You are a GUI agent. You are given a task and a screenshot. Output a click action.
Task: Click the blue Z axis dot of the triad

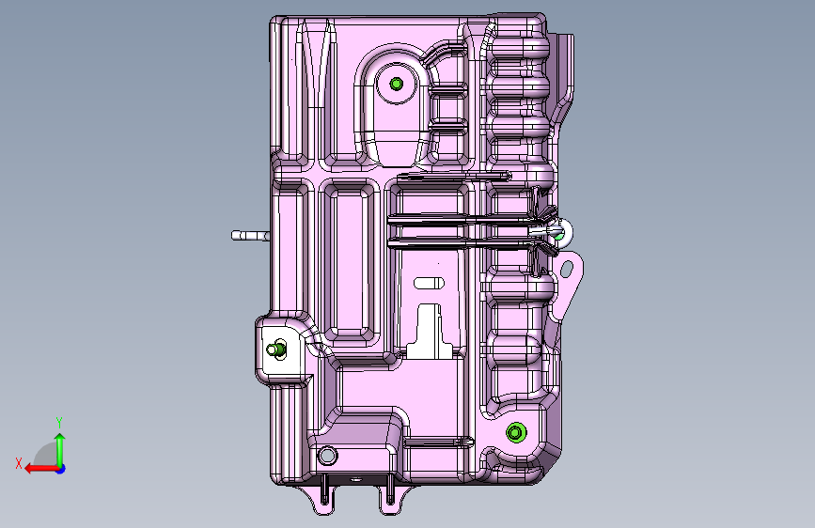pos(61,469)
